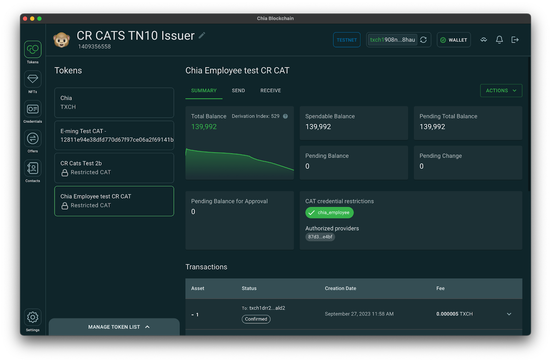Click the Pending Balance for Approval card
This screenshot has width=551, height=362.
click(240, 220)
